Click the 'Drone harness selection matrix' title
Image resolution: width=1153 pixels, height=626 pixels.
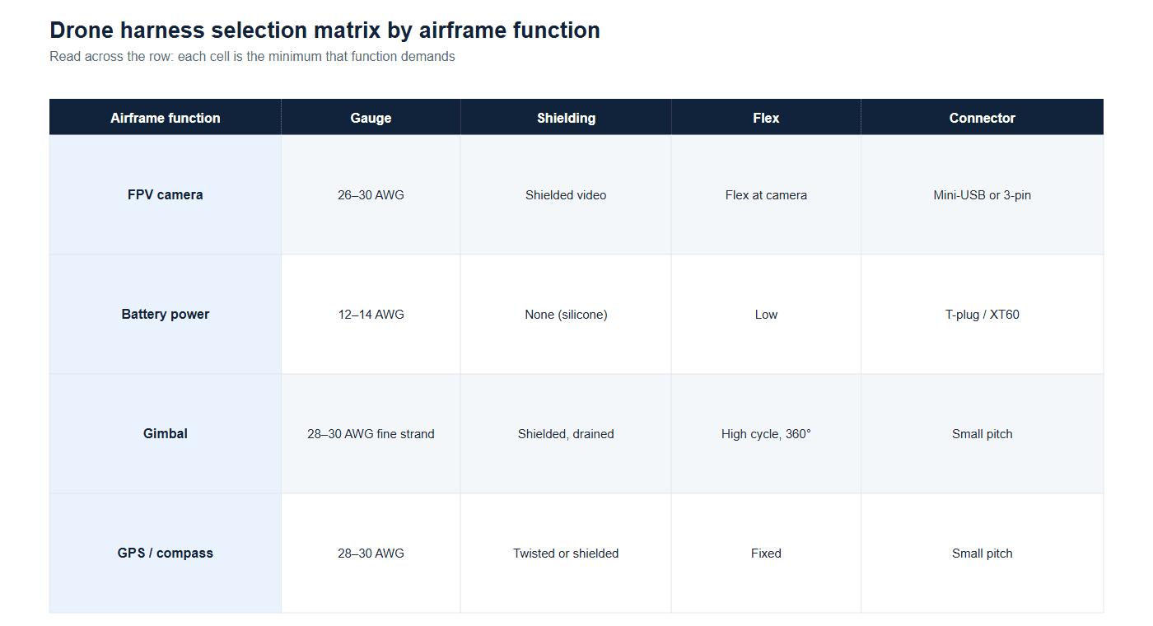pos(324,30)
